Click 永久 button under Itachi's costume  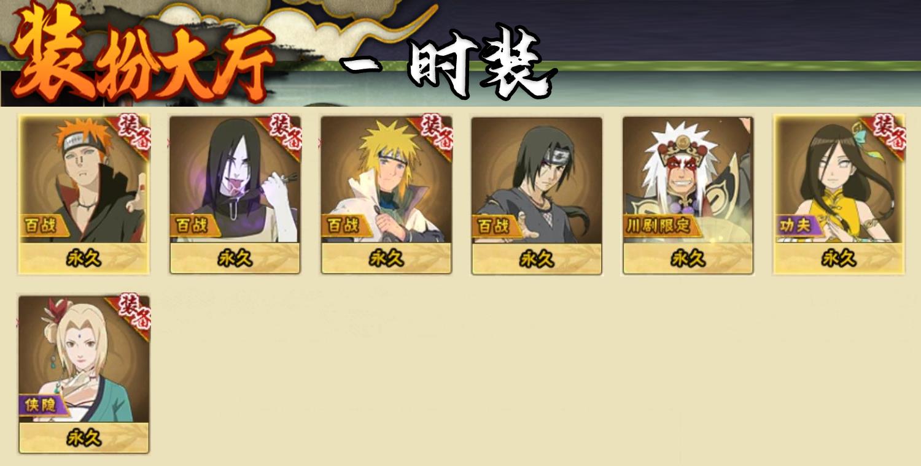(537, 259)
